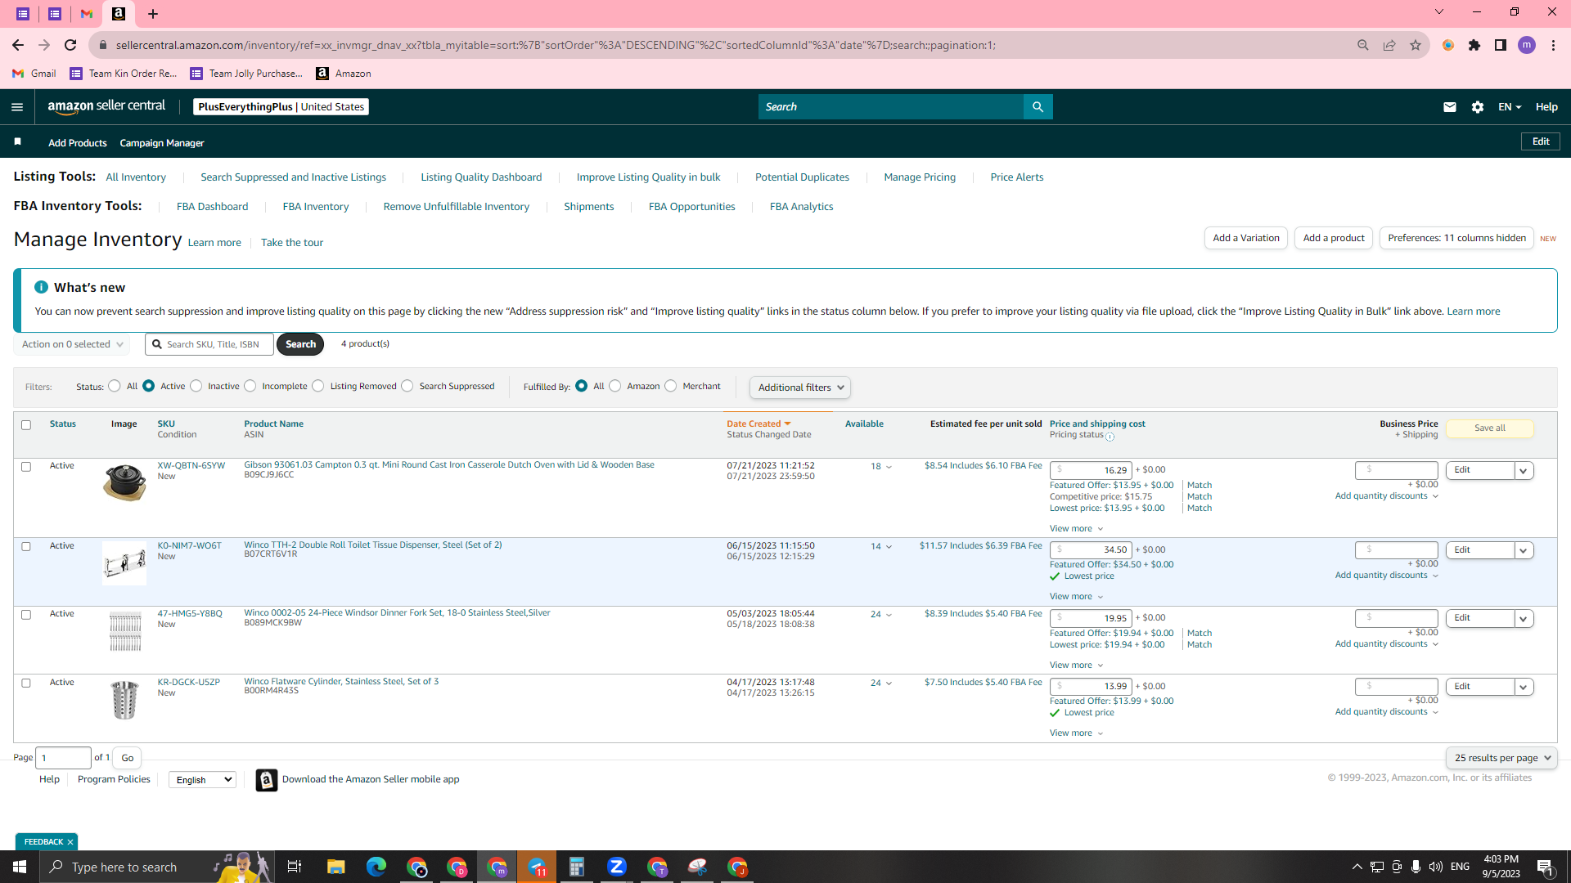Select the Incomplete status radio button
Screen dimensions: 1571x883
250,386
